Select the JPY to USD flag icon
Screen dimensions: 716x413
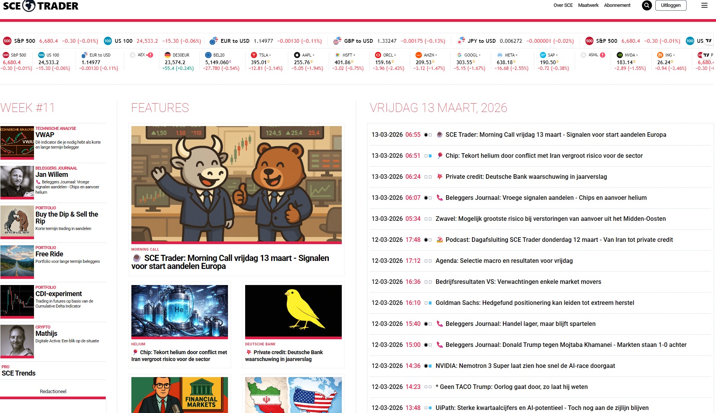(x=461, y=41)
